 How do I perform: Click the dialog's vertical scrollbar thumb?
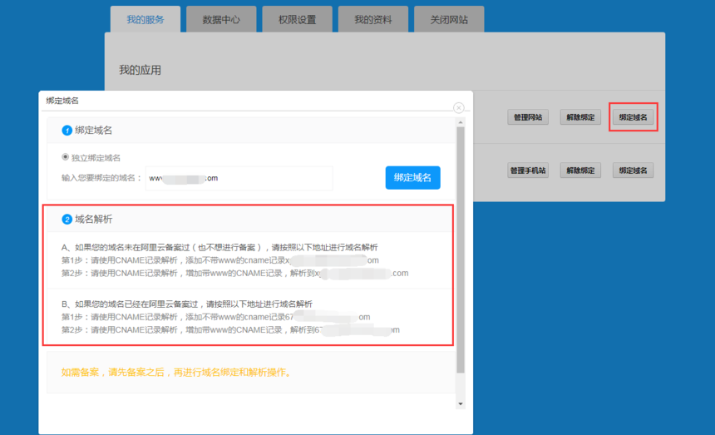(x=461, y=250)
